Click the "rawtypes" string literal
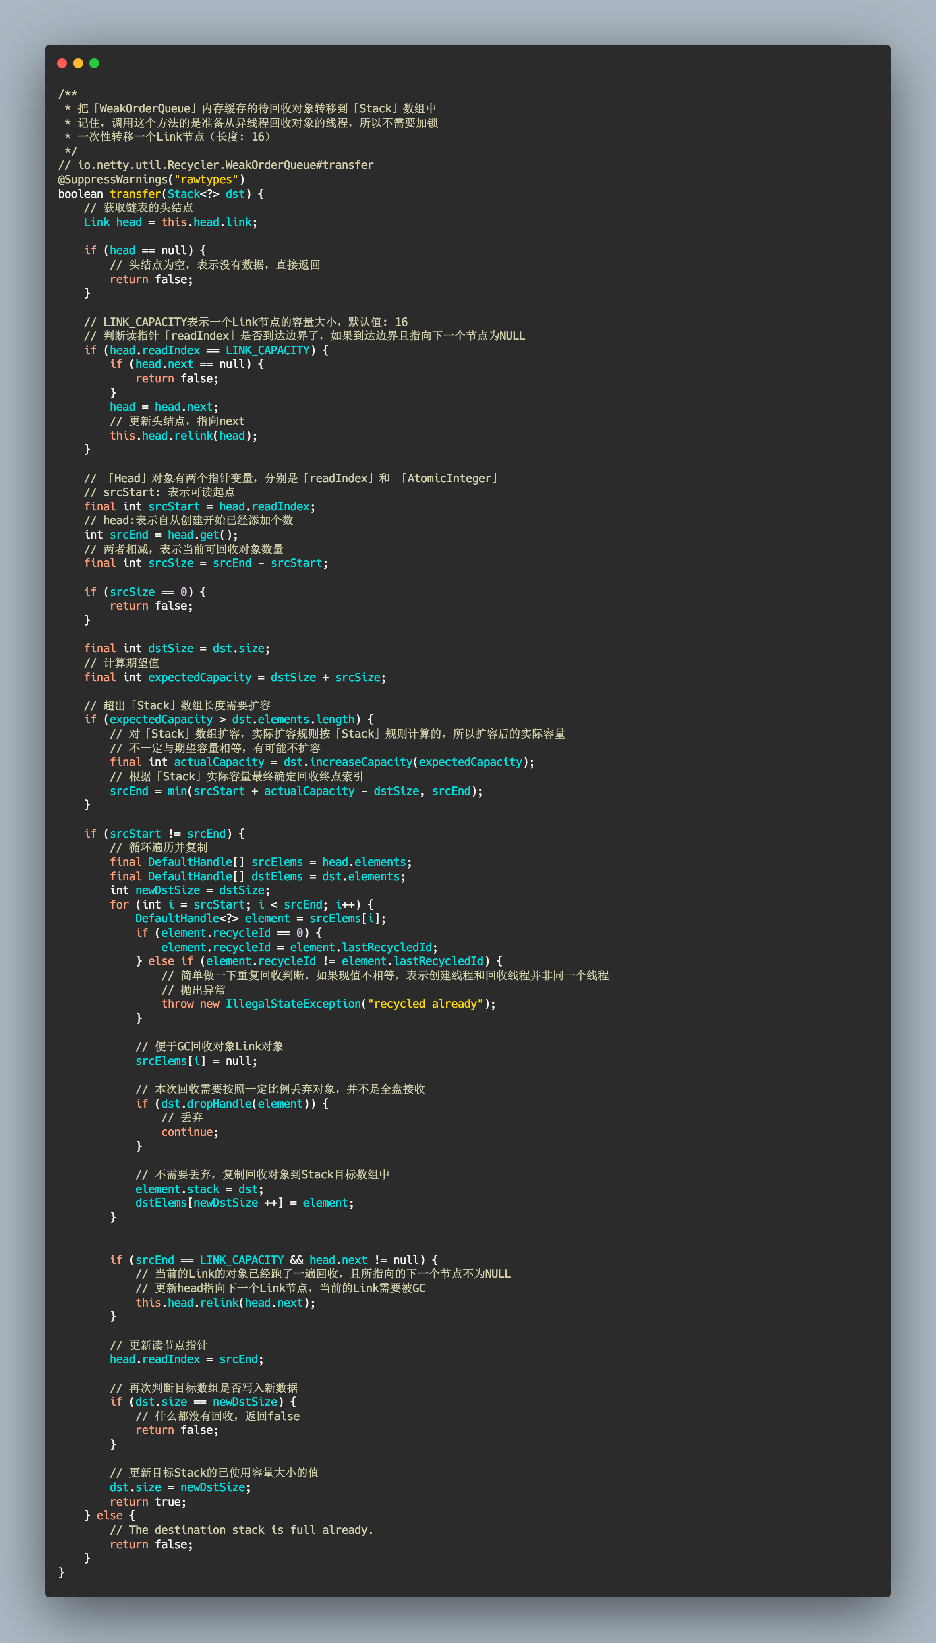 (206, 179)
